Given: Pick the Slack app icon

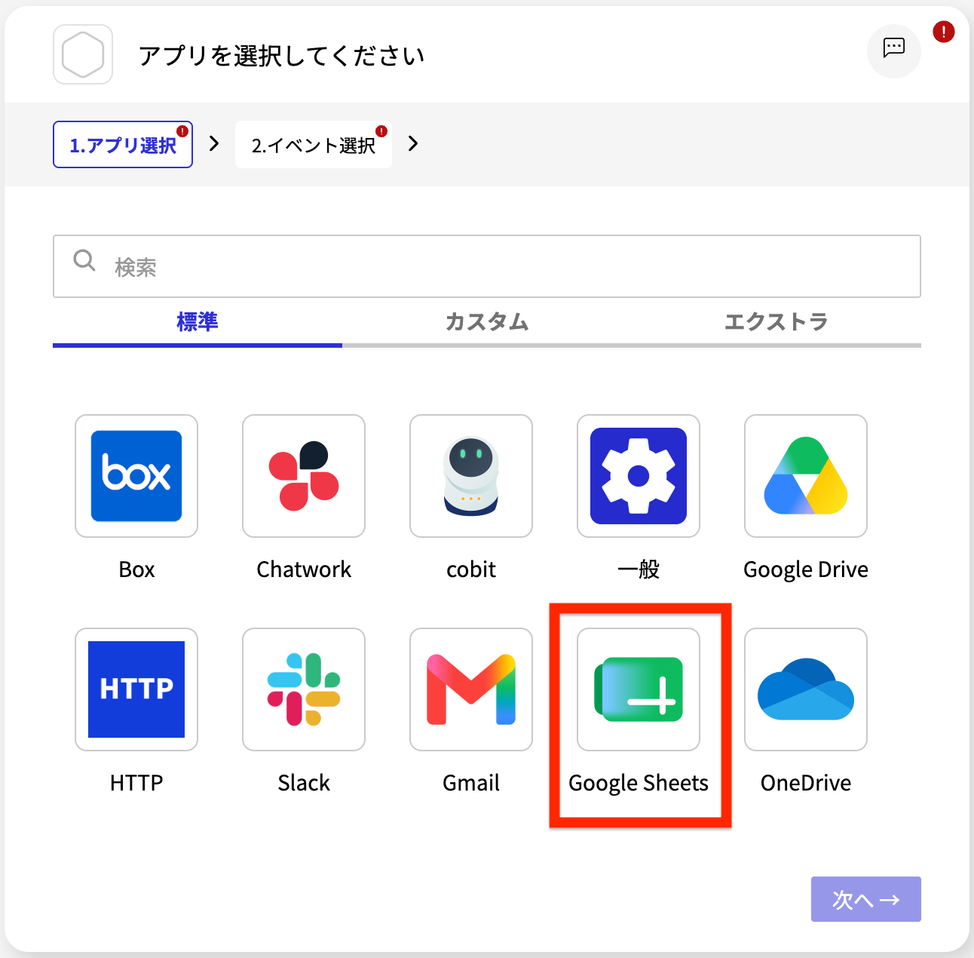Looking at the screenshot, I should [304, 689].
